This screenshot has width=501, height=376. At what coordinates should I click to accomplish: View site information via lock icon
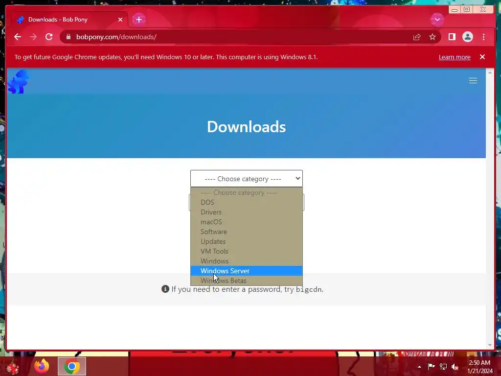point(68,37)
